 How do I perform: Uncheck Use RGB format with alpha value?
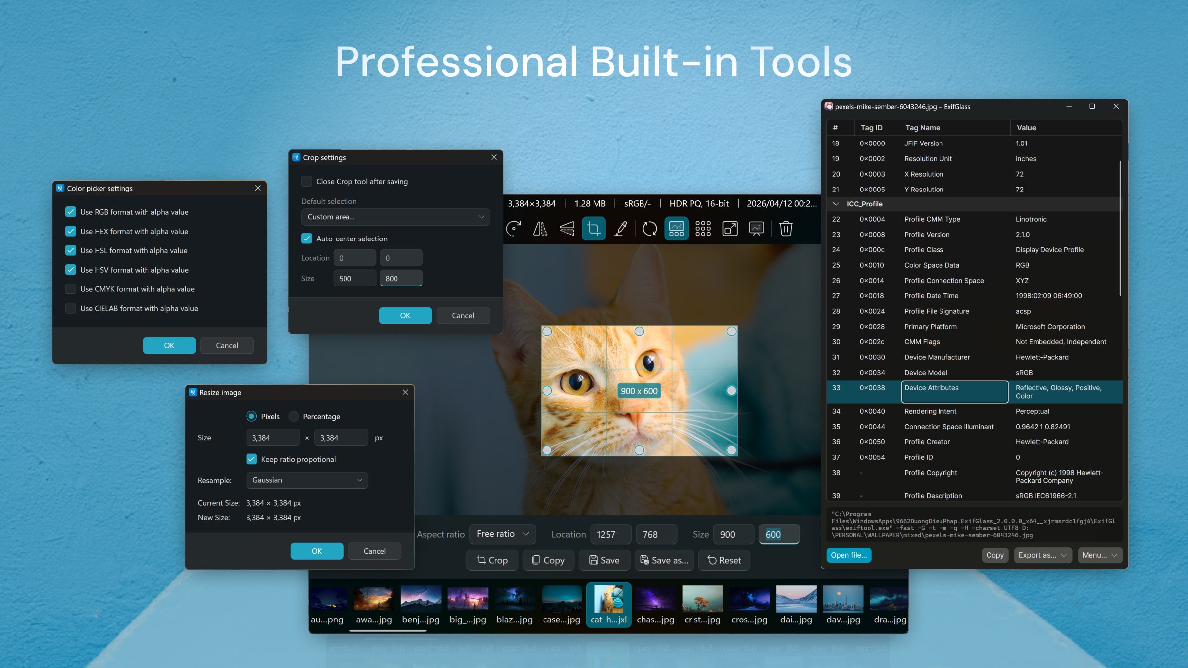[x=71, y=212]
